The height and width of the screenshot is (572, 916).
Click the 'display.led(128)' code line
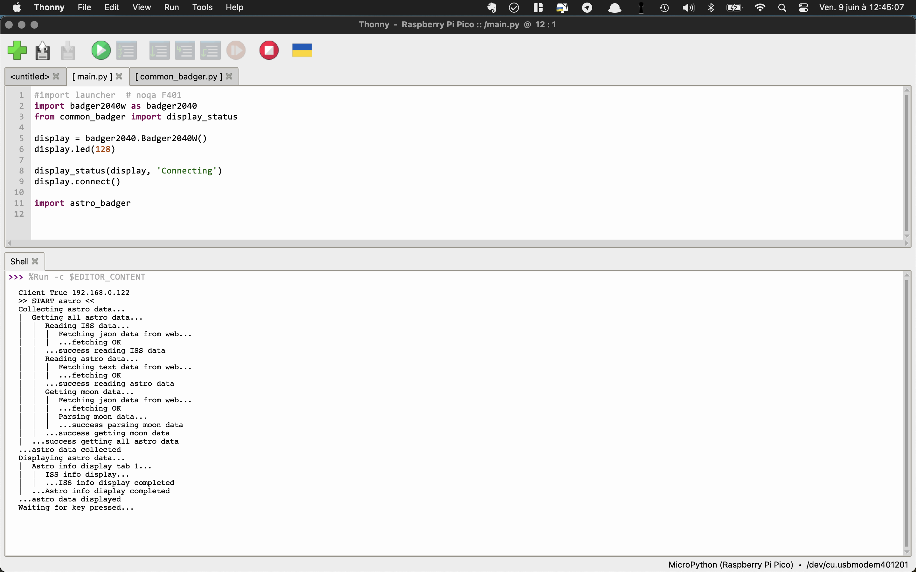pyautogui.click(x=74, y=149)
